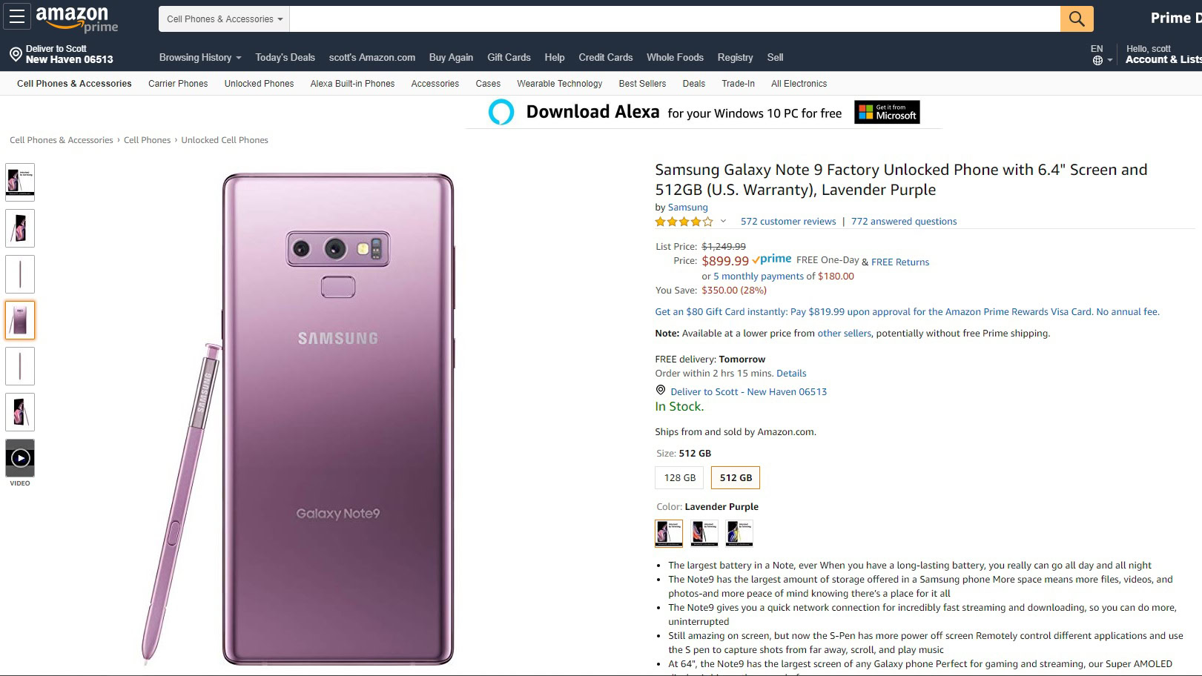Viewport: 1202px width, 676px height.
Task: Select the 512 GB size option
Action: [736, 478]
